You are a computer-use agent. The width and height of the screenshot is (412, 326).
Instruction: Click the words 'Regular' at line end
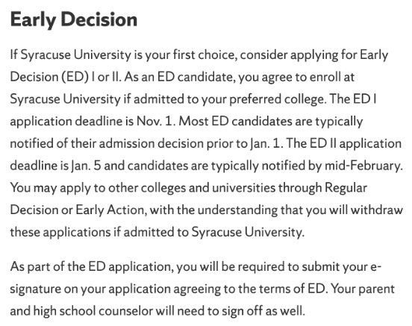tap(346, 188)
